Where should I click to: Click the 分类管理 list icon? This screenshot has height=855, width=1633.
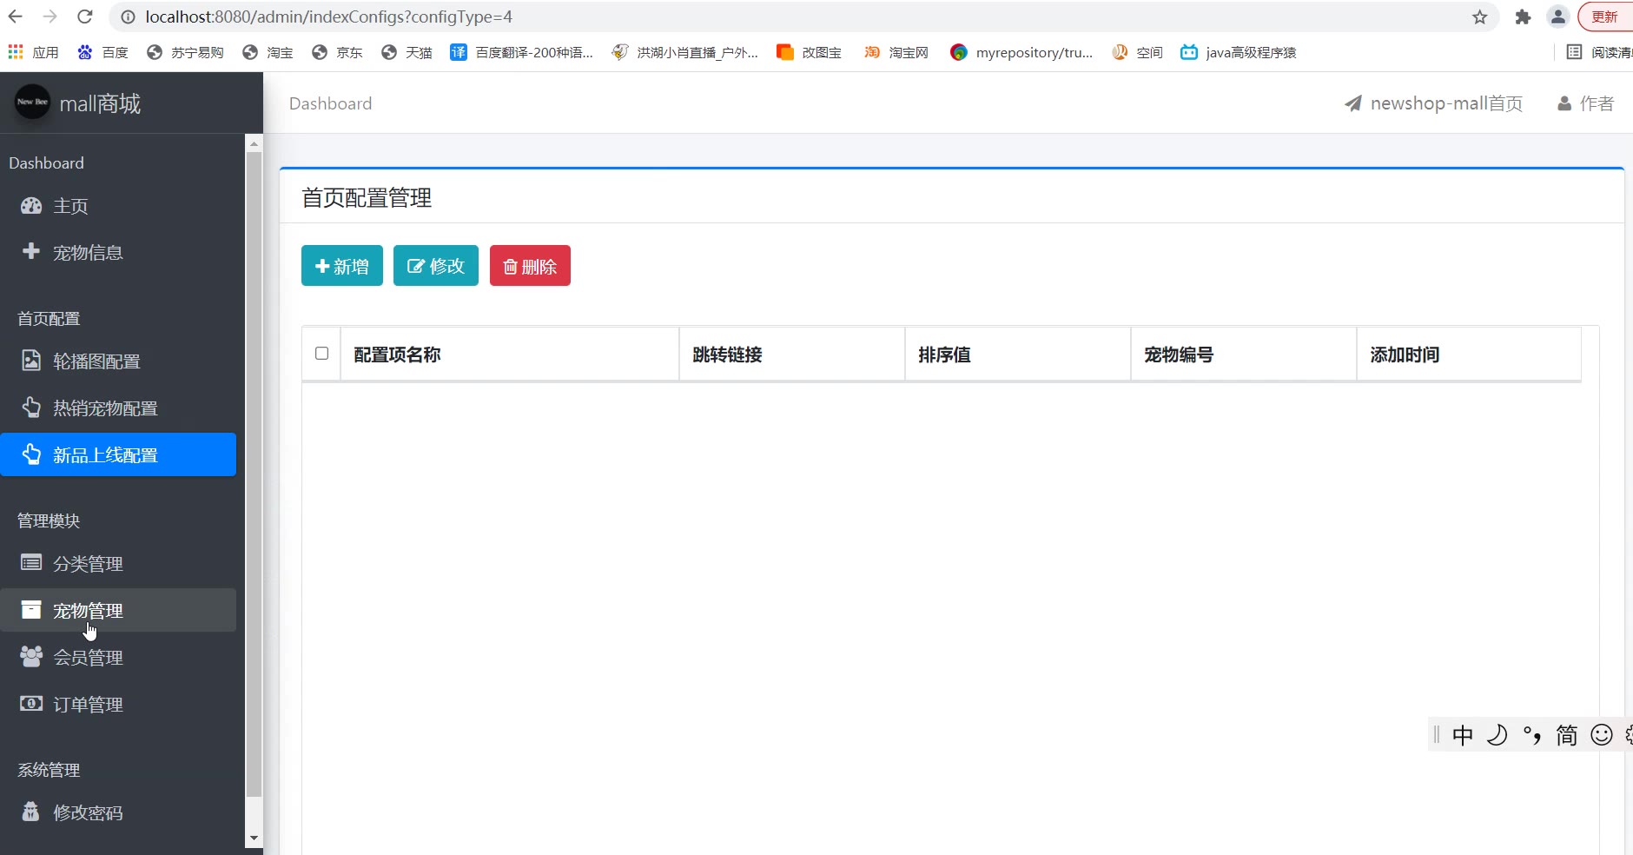point(31,563)
